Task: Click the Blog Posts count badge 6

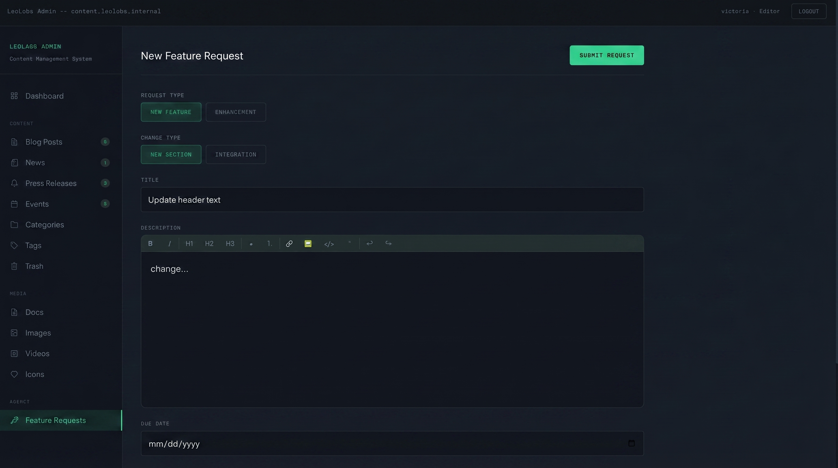Action: [105, 142]
